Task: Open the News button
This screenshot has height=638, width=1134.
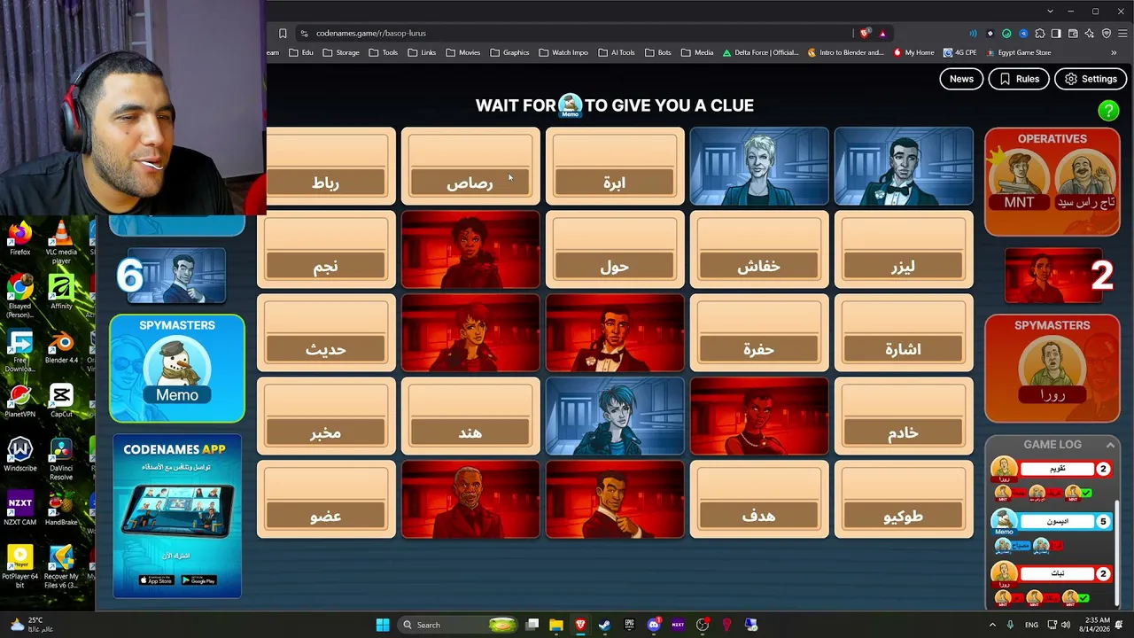Action: 961,79
